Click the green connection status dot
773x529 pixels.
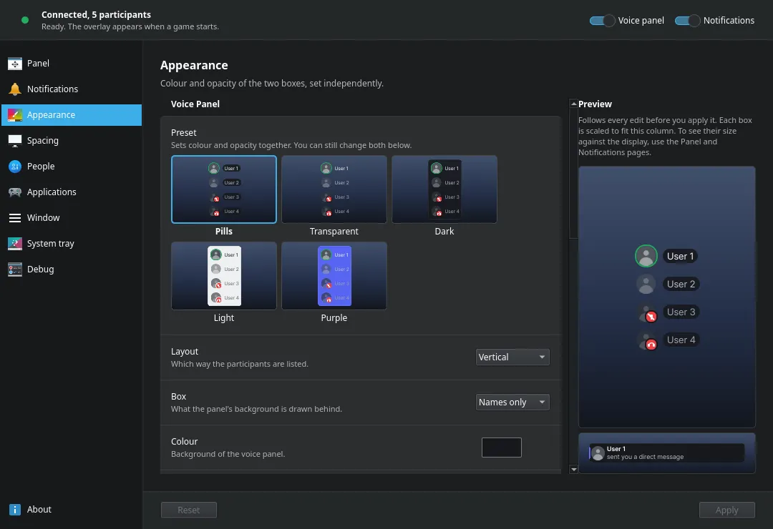25,20
